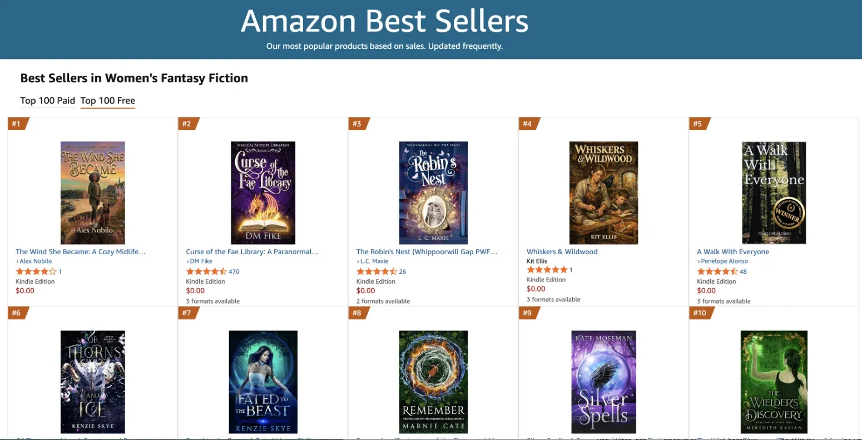The image size is (862, 440).
Task: View star rating for A Walk With Everyone
Action: [717, 271]
